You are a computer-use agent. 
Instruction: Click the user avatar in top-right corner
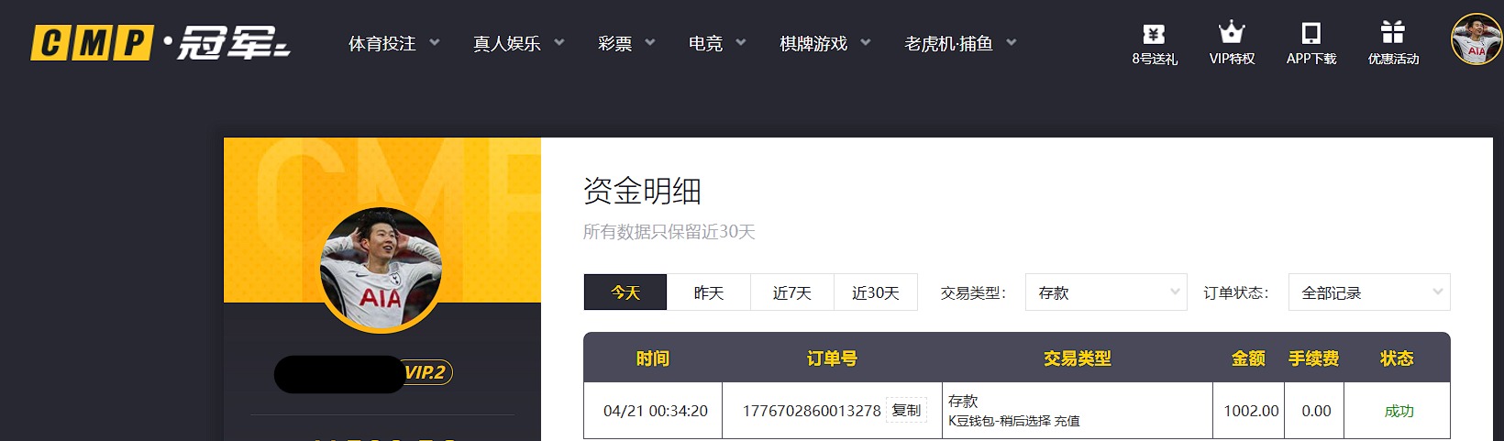pos(1476,39)
